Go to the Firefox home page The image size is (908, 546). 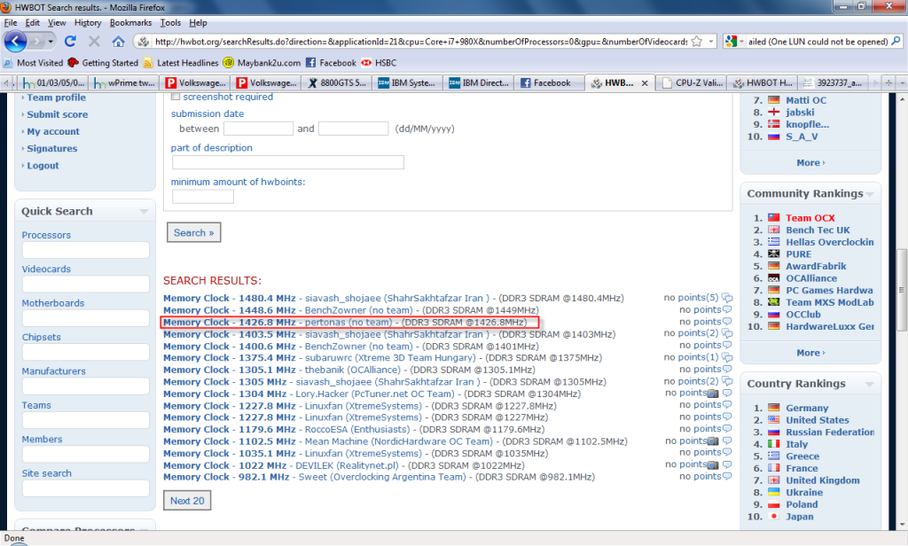[x=118, y=42]
